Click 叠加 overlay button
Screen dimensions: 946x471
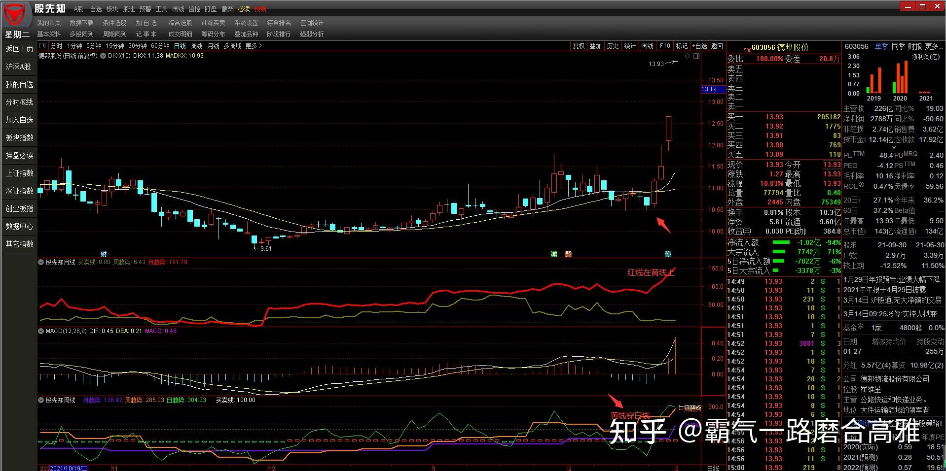coord(596,46)
